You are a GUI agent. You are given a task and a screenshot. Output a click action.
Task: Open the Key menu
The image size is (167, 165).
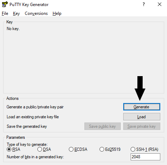click(16, 13)
